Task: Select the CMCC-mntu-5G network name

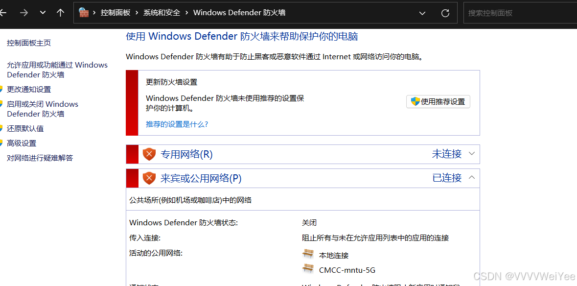Action: [x=347, y=270]
